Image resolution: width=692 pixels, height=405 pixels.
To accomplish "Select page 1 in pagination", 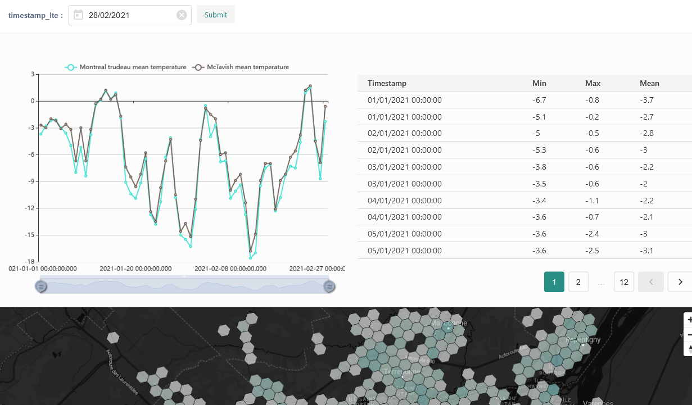I will (554, 282).
